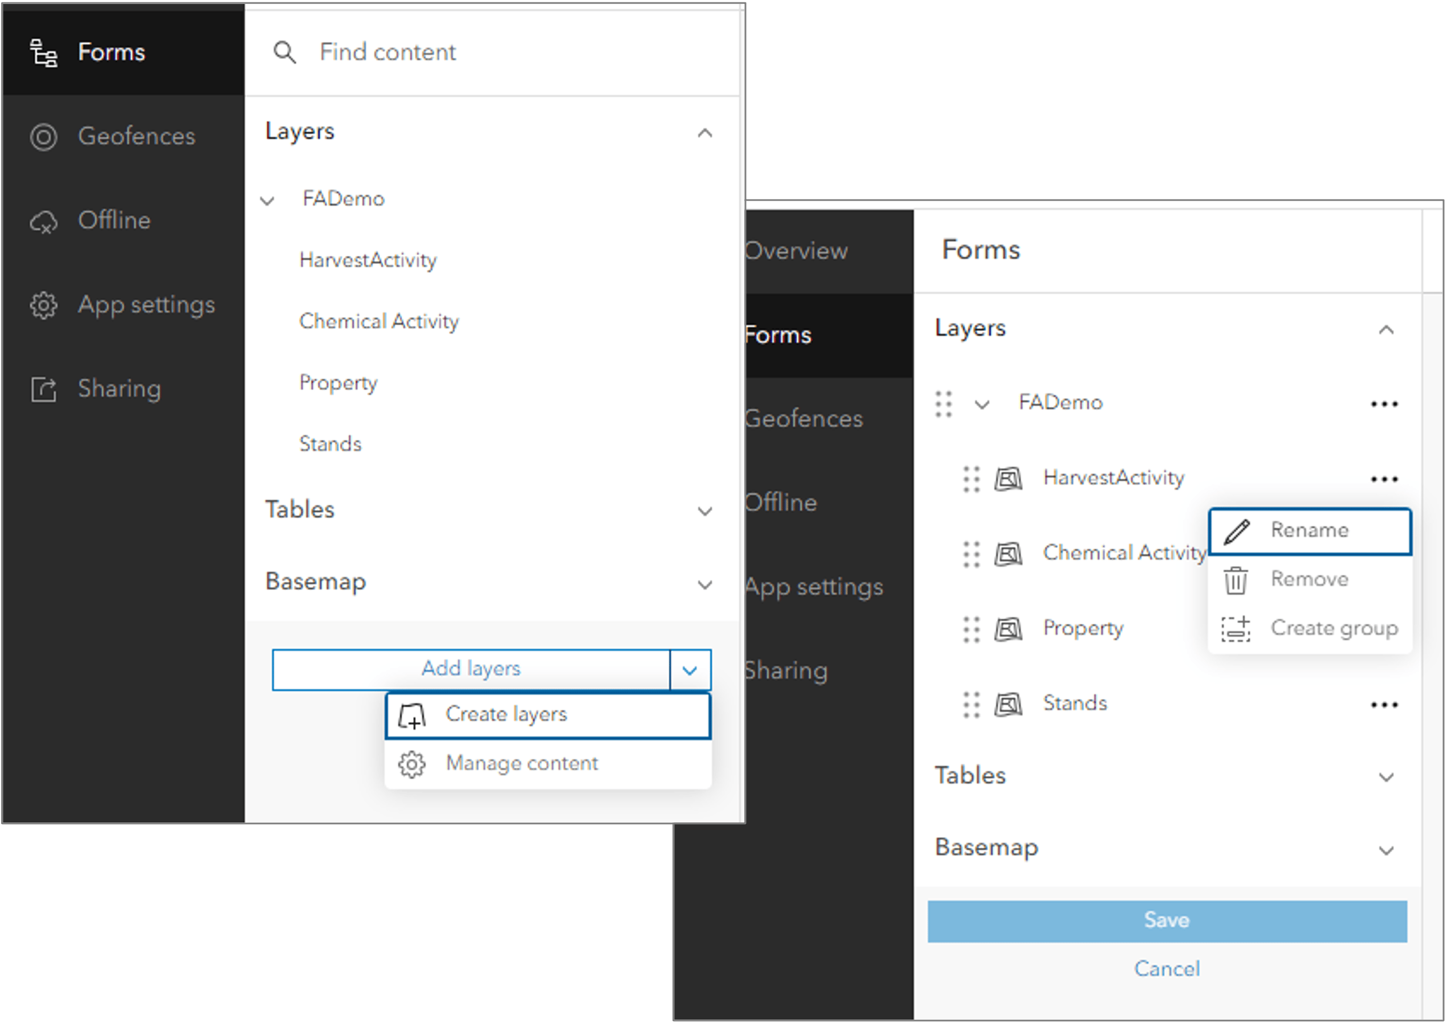Select Create layers from the menu
Image resolution: width=1447 pixels, height=1023 pixels.
(506, 714)
